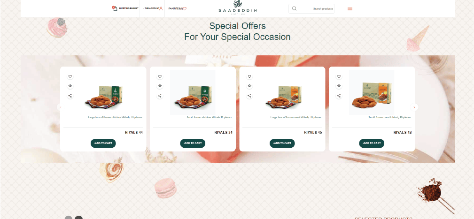Viewport: 474px width, 219px height.
Task: Open the shopping basket icon
Action: pos(115,8)
